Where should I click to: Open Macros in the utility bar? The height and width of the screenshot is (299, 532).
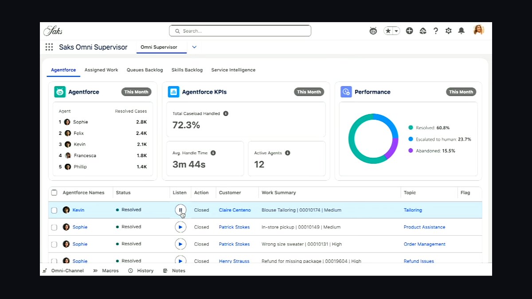point(106,271)
